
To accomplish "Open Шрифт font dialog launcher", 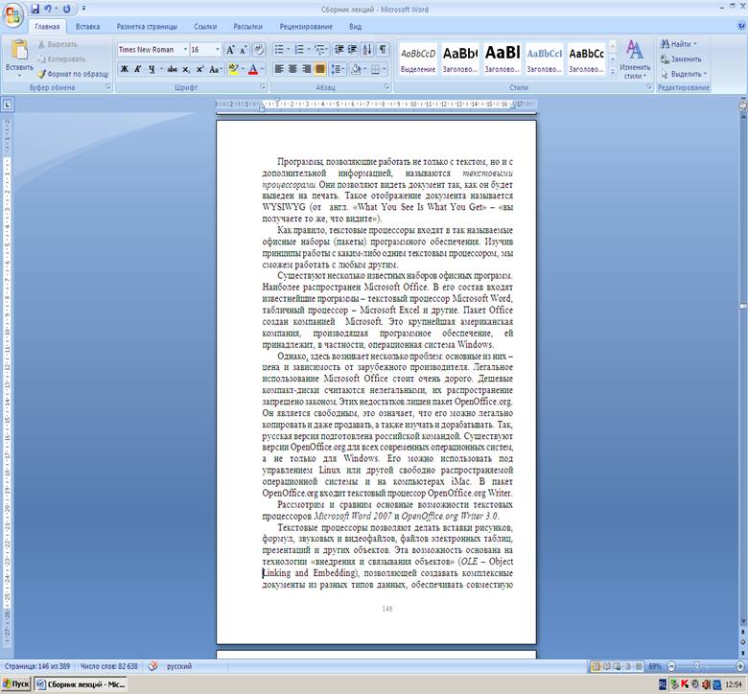I will coord(263,87).
